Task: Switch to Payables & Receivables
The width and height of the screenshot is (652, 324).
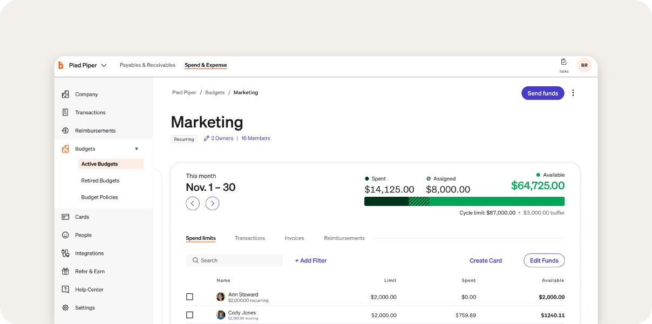Action: [147, 65]
